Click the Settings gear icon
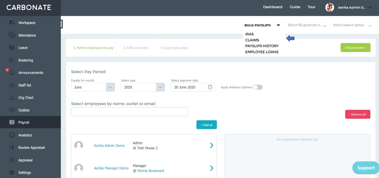Image resolution: width=379 pixels, height=178 pixels. point(12,173)
